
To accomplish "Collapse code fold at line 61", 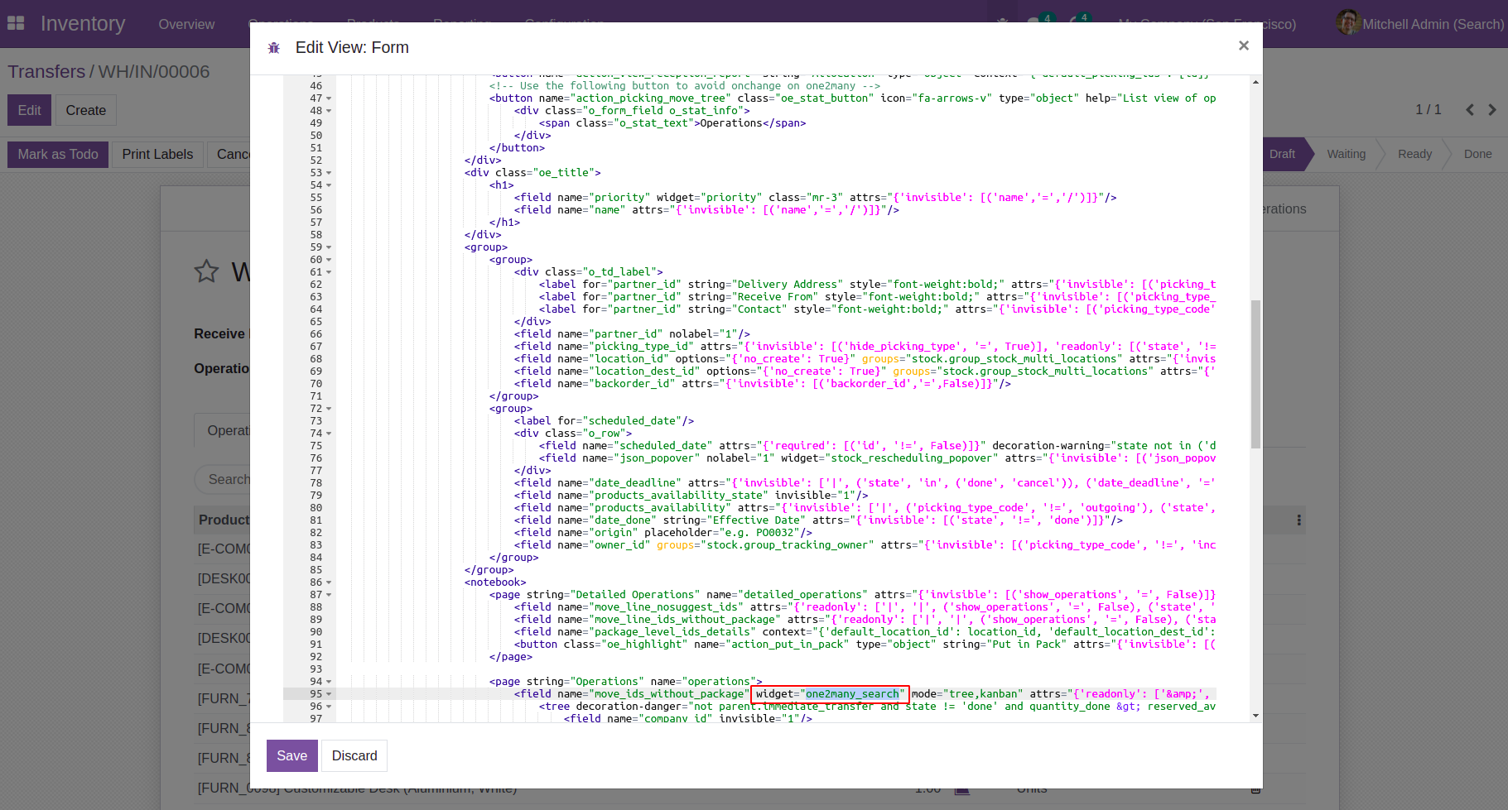I will (x=329, y=272).
